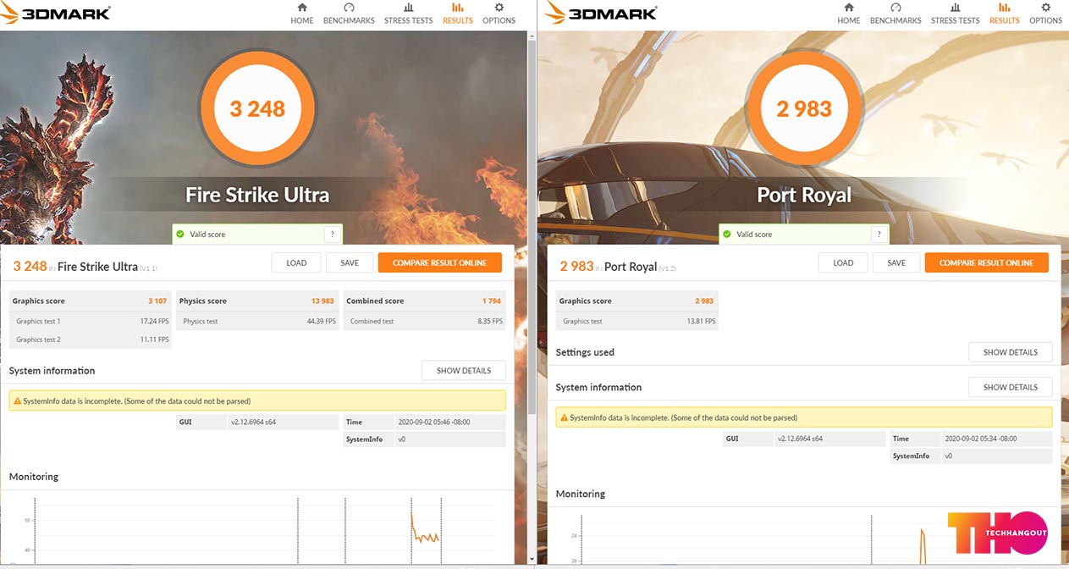Show details for Port Royal settings used

point(1011,352)
